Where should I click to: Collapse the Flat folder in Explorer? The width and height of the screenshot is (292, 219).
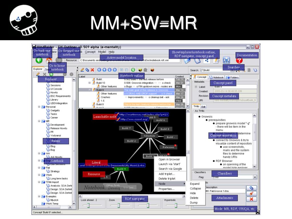click(x=39, y=168)
